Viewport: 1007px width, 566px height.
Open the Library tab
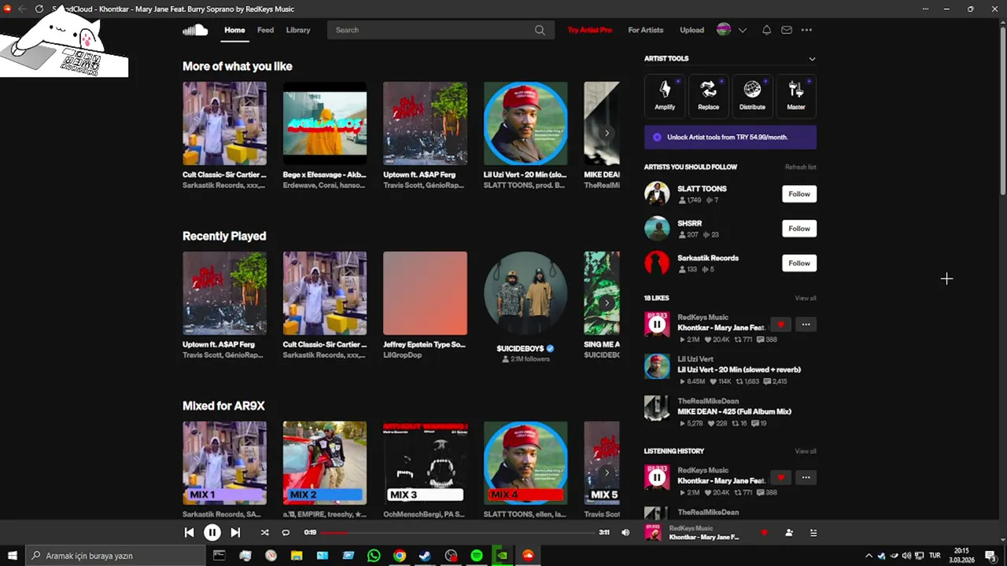tap(298, 30)
